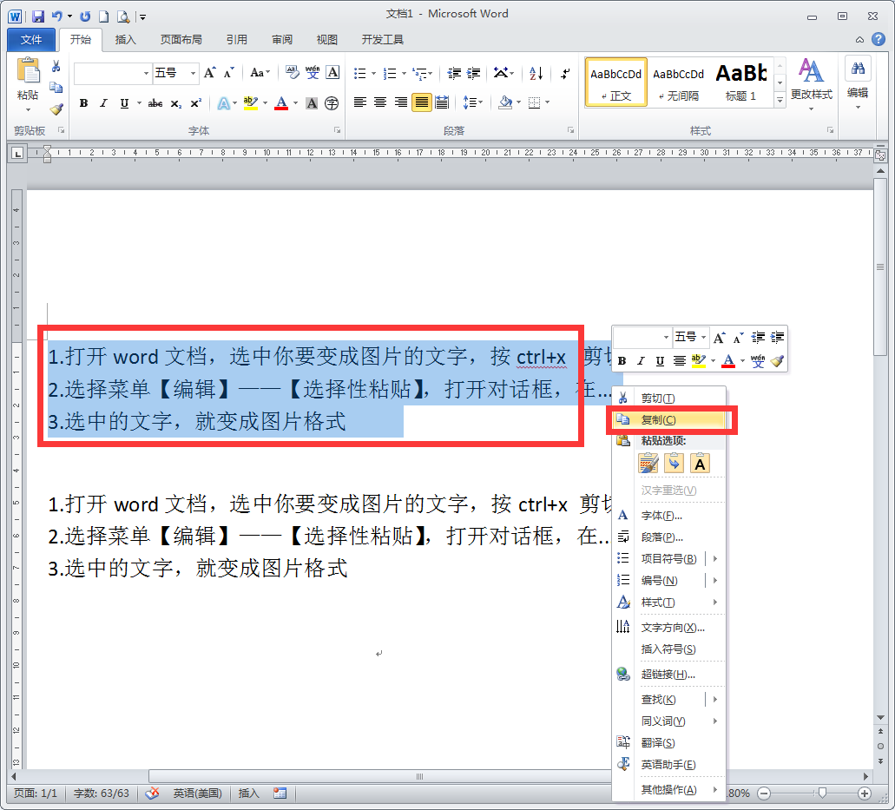Switch to 插入 Insert tab
This screenshot has height=810, width=895.
pyautogui.click(x=125, y=39)
